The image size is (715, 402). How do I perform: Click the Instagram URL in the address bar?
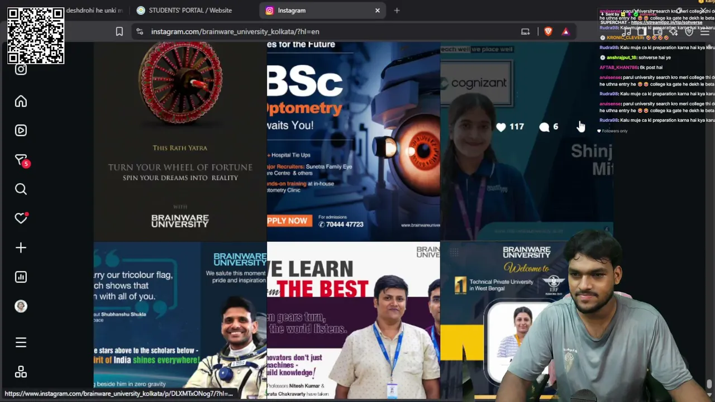[235, 32]
